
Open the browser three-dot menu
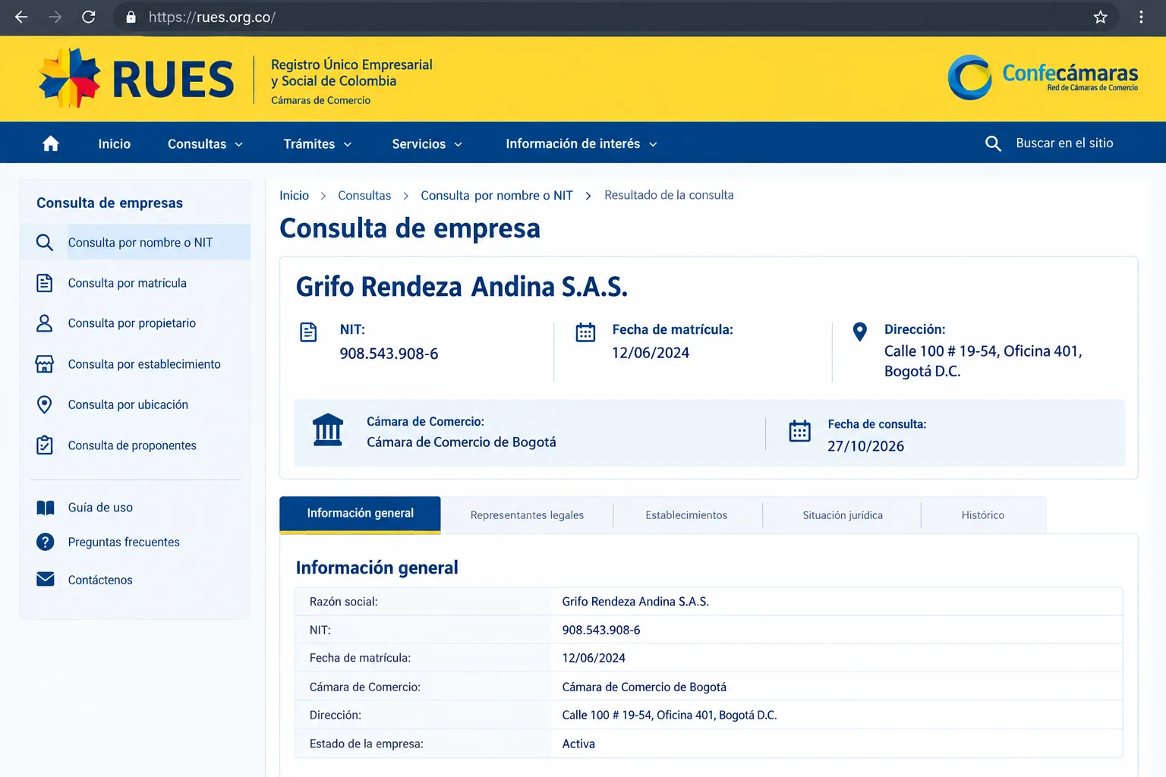[x=1141, y=17]
